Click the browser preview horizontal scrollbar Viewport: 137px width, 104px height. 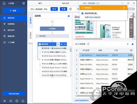[89, 39]
